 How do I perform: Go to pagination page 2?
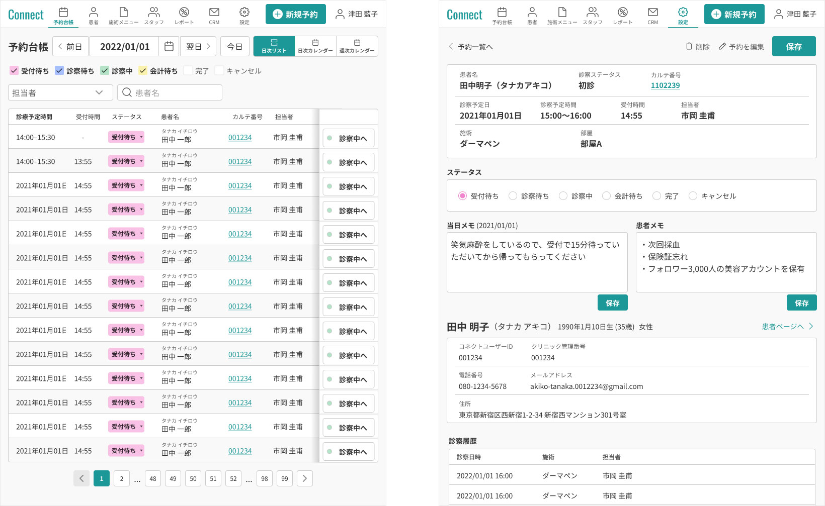point(122,478)
